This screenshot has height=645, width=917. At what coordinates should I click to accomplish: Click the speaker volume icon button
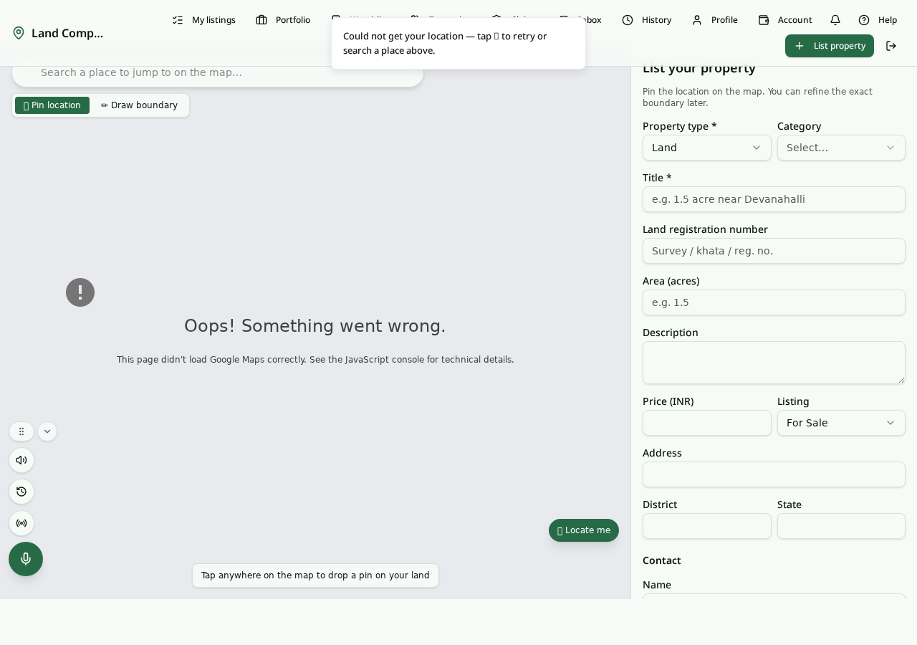click(x=21, y=460)
